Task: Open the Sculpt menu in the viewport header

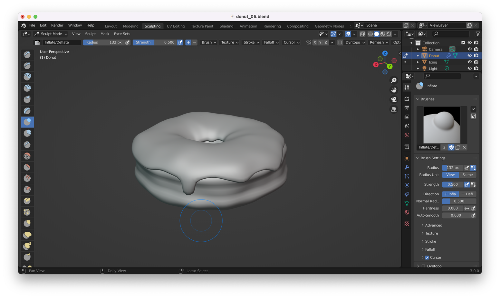Action: click(90, 33)
